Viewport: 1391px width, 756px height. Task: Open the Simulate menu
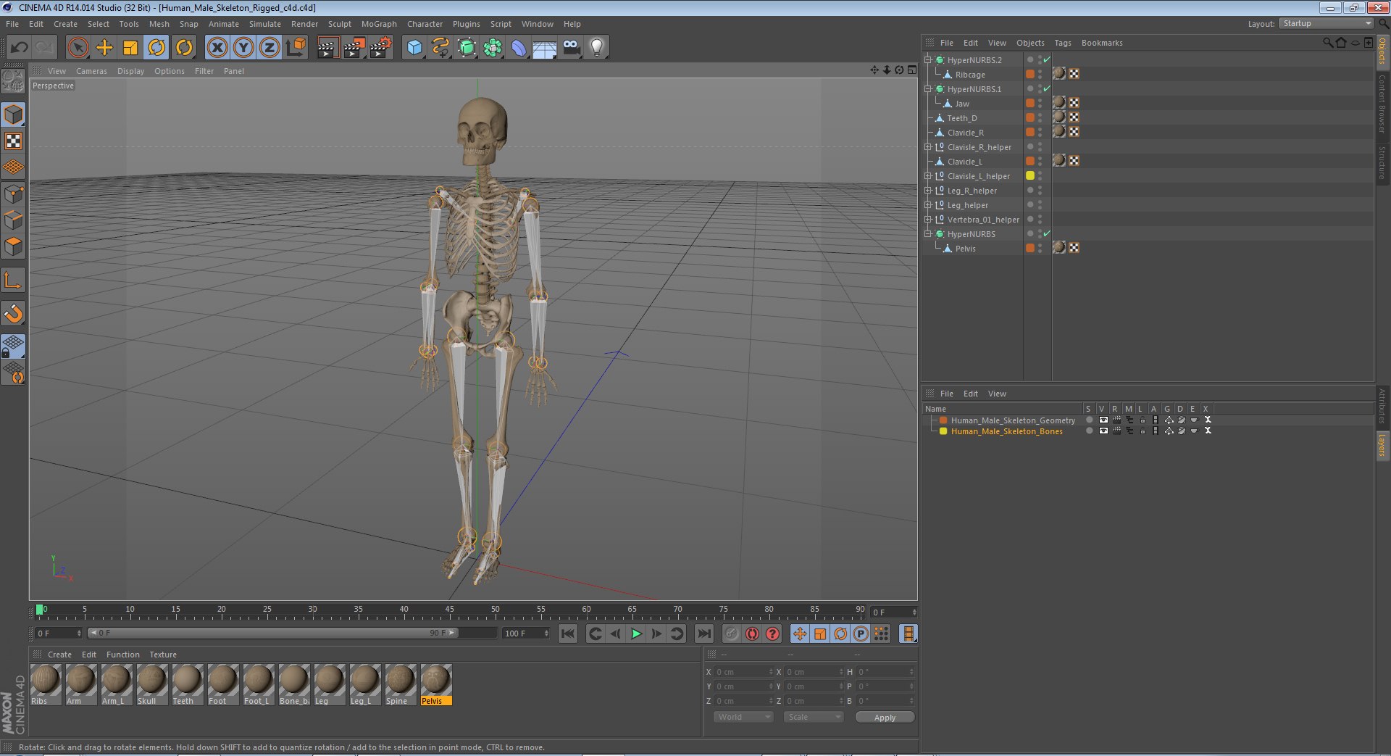tap(264, 24)
